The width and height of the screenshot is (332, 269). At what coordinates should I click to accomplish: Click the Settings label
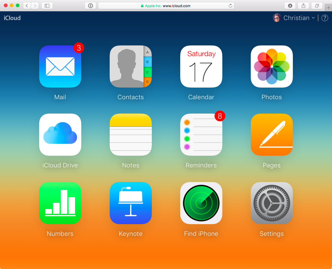[x=272, y=234]
